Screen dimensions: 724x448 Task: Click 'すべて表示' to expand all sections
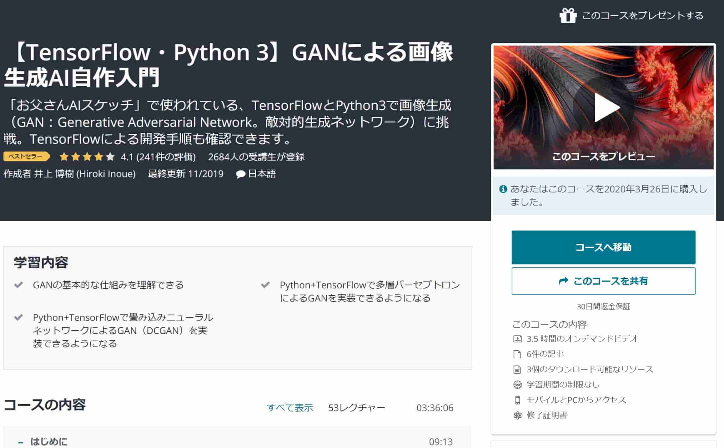[290, 407]
